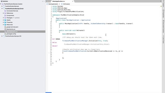Click on 'base.OnCreate();' on line 17
The width and height of the screenshot is (165, 93).
[69, 34]
